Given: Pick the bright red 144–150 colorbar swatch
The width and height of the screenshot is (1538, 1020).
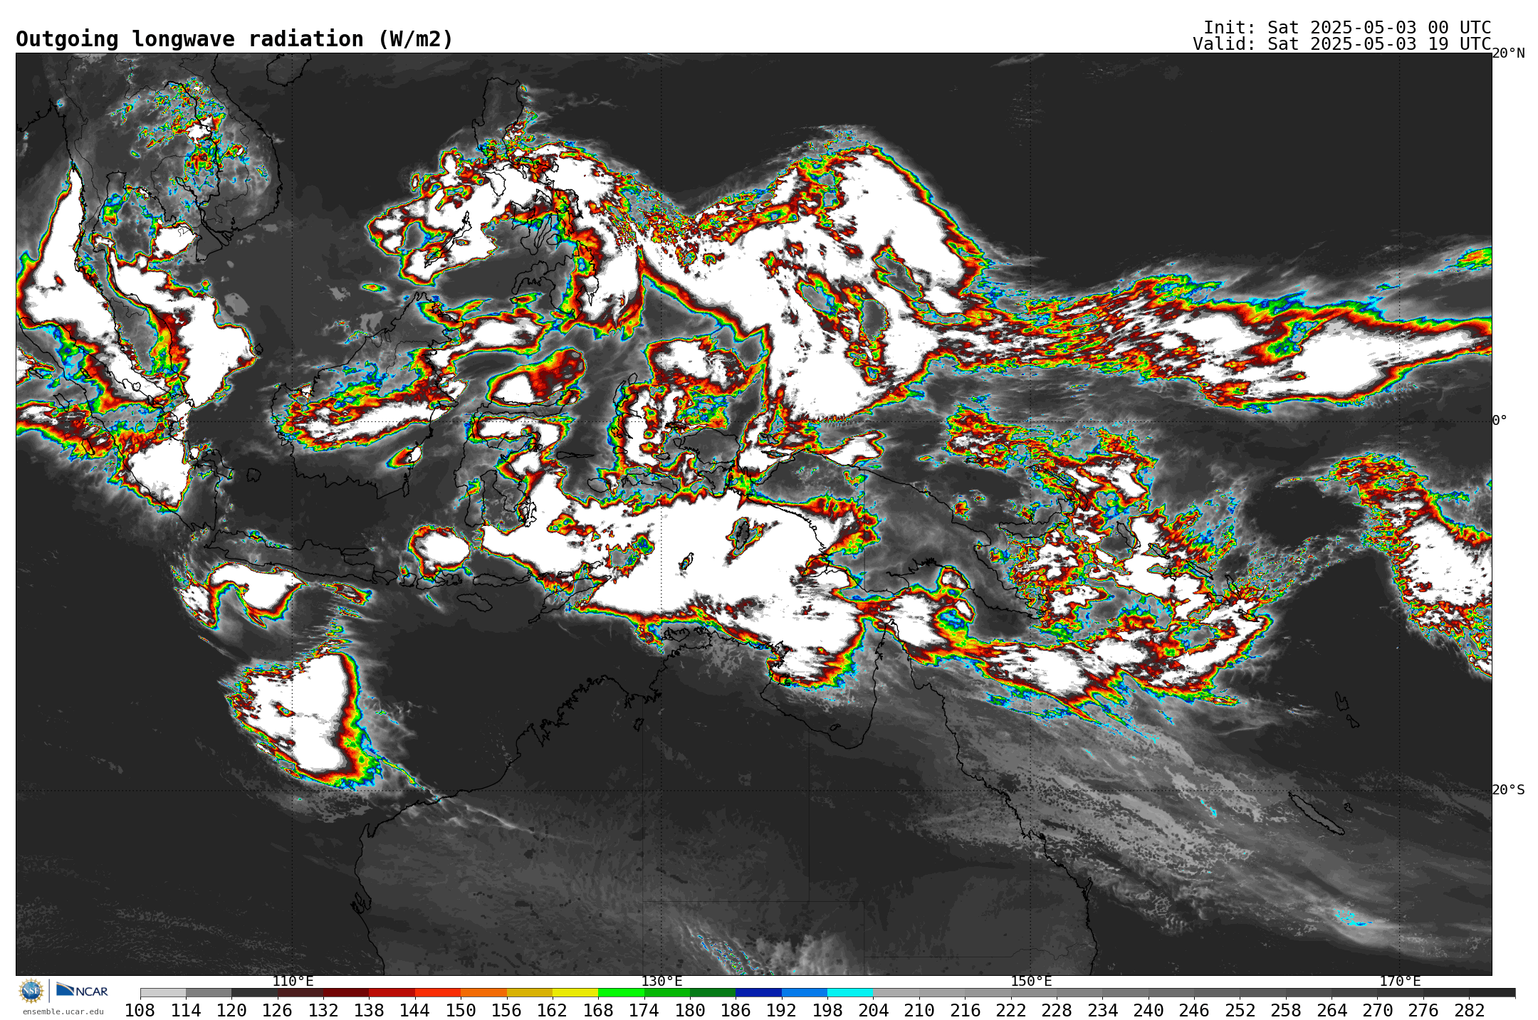Looking at the screenshot, I should coord(438,993).
